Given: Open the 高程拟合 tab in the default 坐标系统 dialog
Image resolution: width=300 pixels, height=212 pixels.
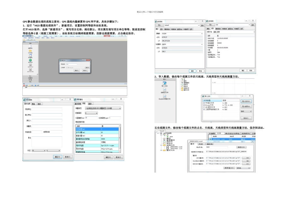Looking at the screenshot, I should click(x=180, y=29).
